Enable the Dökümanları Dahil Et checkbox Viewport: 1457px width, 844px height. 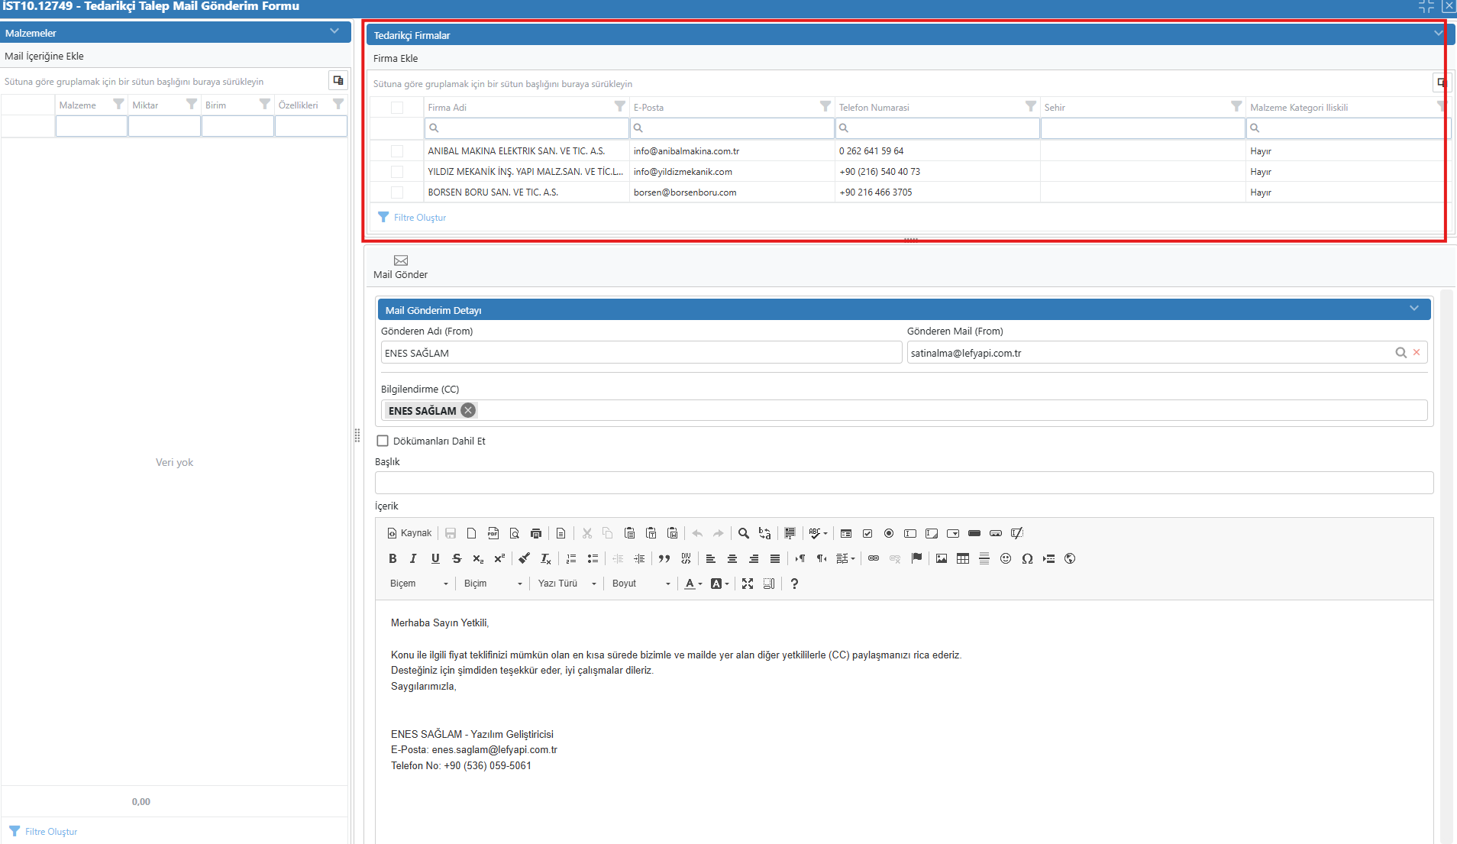(383, 441)
